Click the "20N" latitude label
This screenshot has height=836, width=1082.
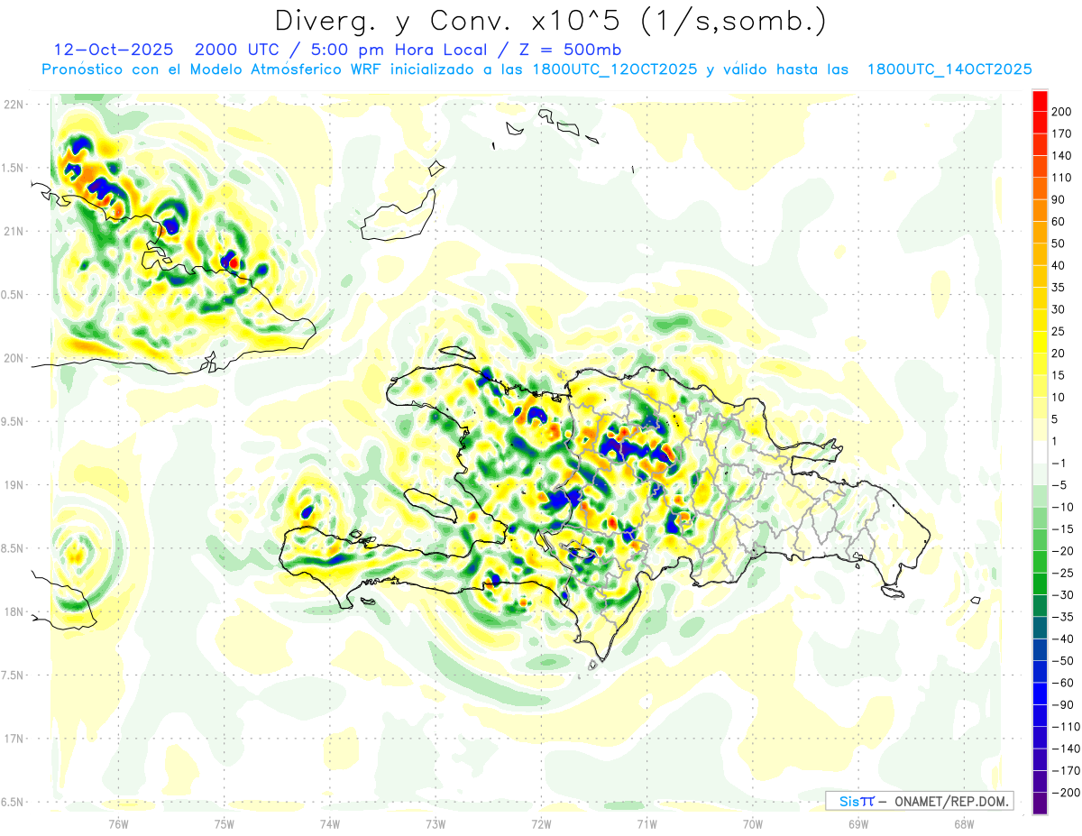click(14, 358)
